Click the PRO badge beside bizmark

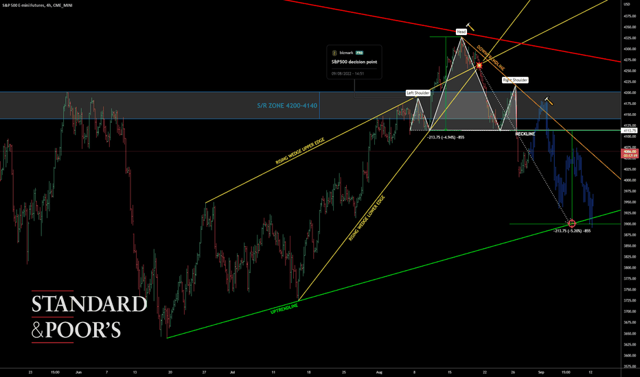[x=359, y=53]
